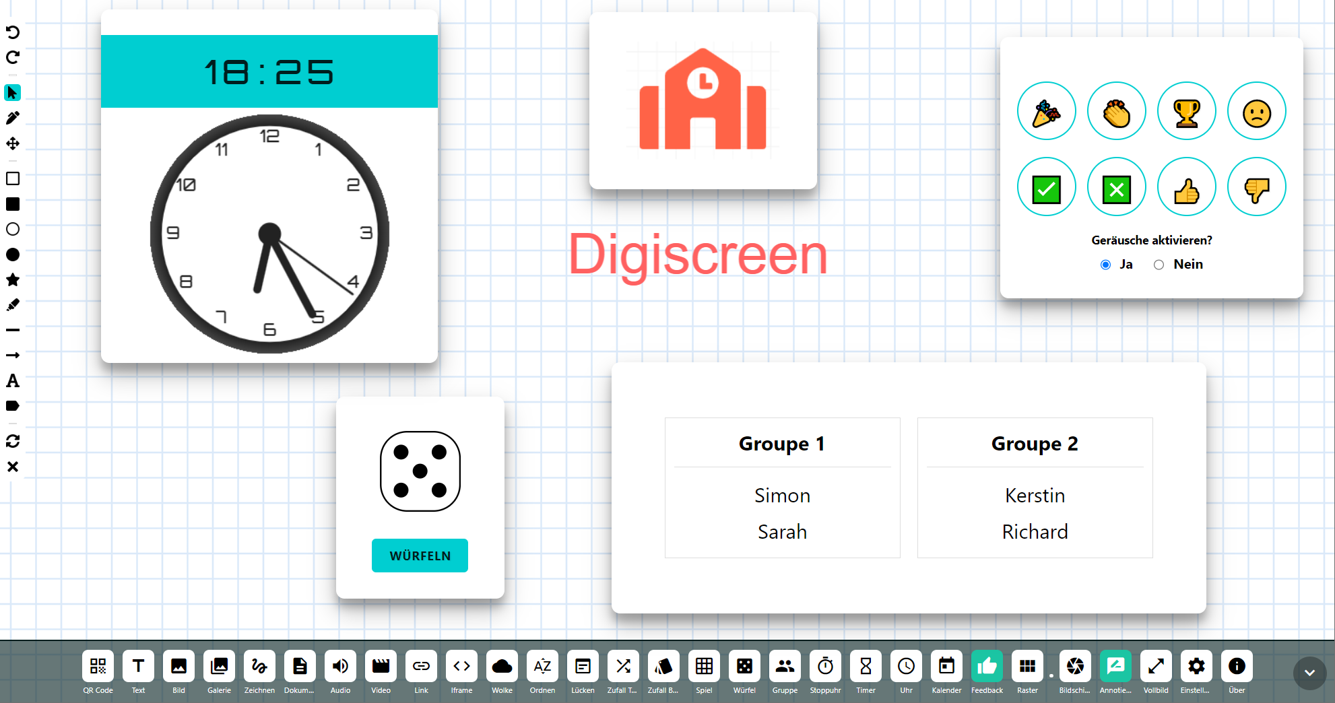1335x703 pixels.
Task: Select the star shape tool
Action: point(13,279)
